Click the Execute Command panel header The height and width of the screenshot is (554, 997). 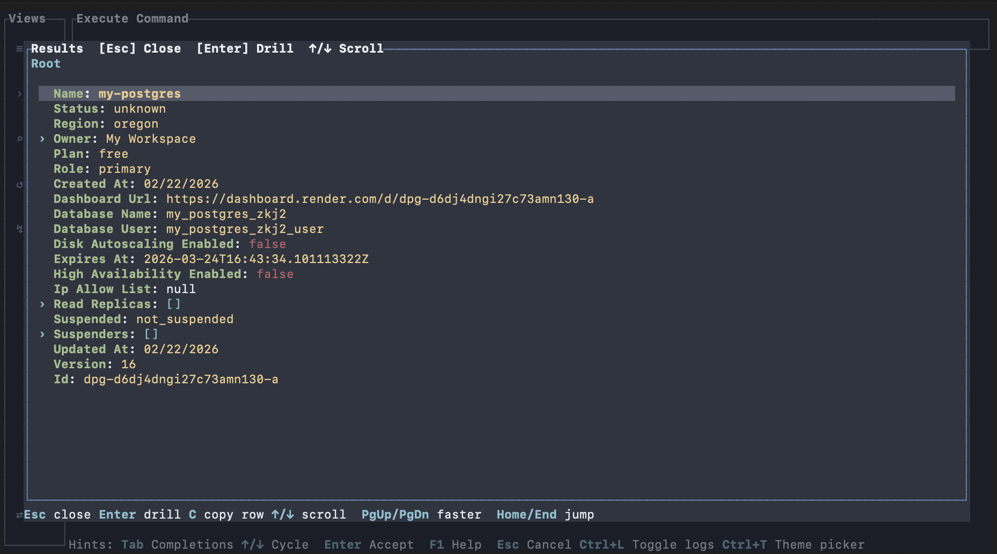click(x=132, y=18)
